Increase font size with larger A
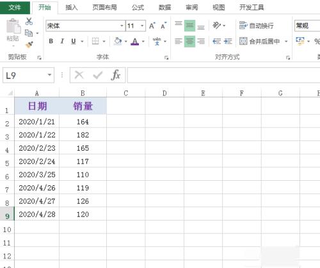The height and width of the screenshot is (268, 320). pos(152,26)
